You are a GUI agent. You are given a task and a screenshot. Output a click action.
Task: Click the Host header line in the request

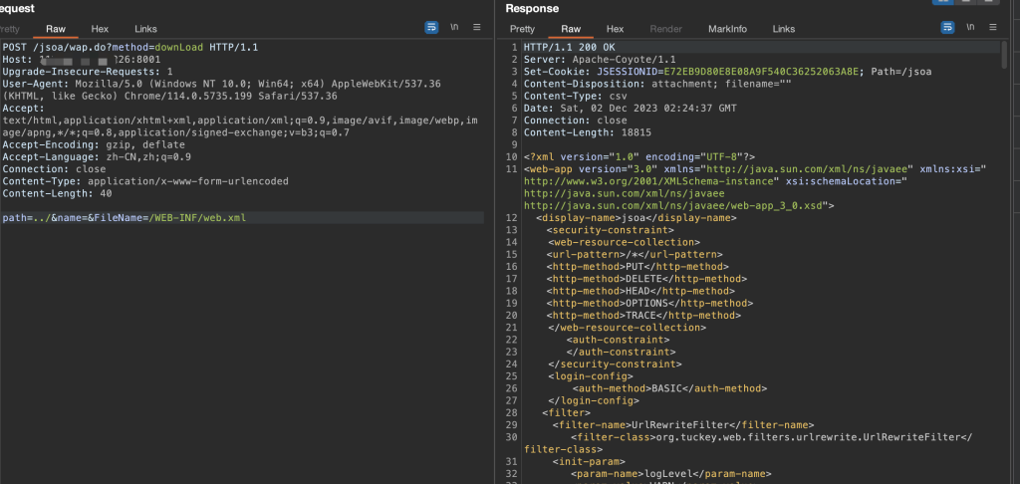click(x=82, y=60)
